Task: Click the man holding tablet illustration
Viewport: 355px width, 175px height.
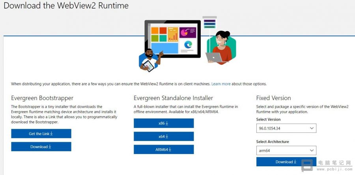Action: click(150, 60)
